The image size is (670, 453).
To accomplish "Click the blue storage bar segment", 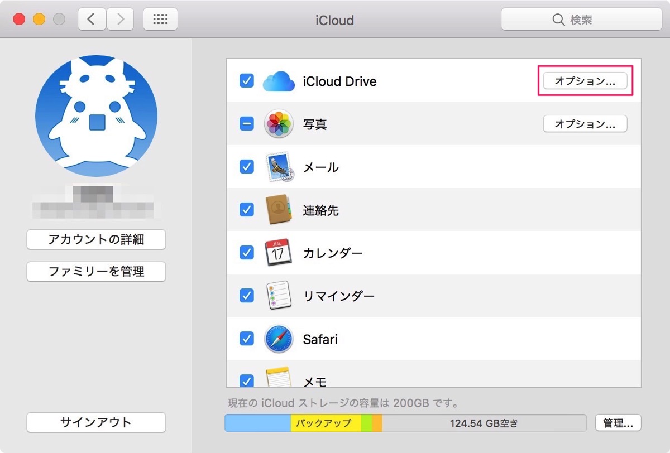I will click(258, 423).
